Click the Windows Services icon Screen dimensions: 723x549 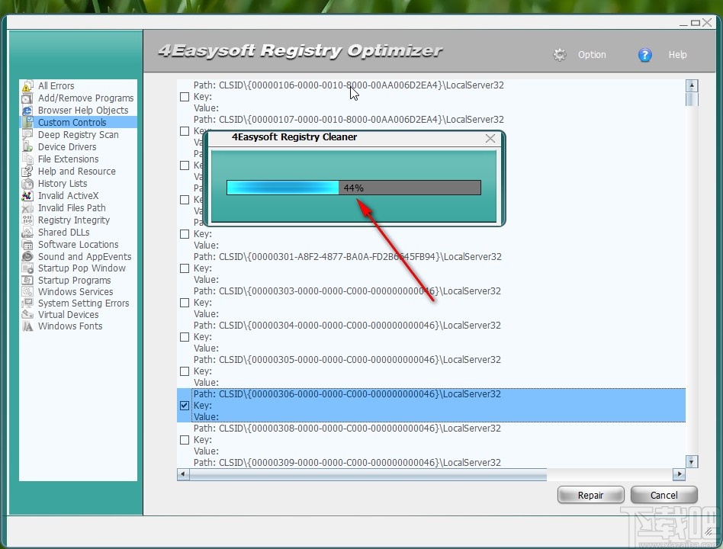tap(27, 292)
